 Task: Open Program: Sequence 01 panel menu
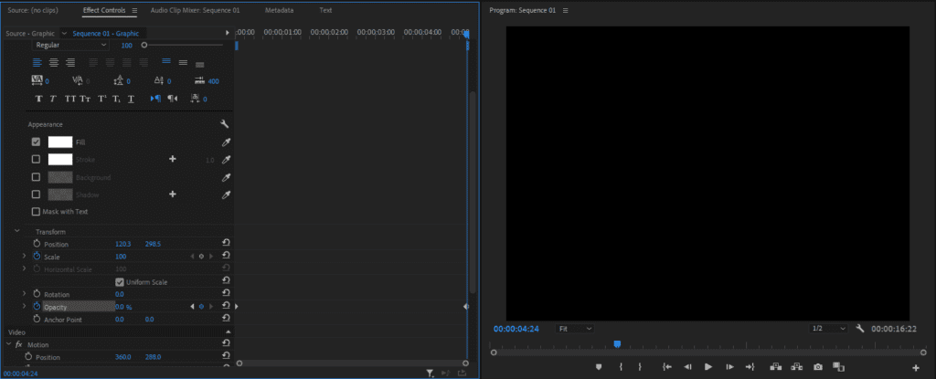(x=565, y=11)
